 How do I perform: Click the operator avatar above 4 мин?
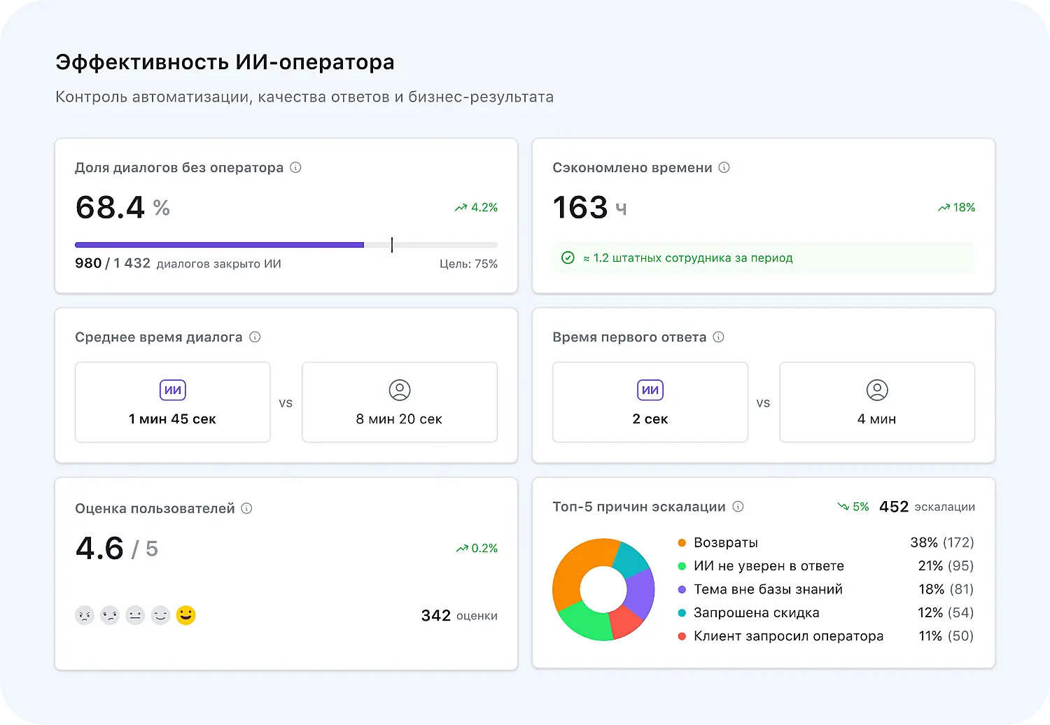coord(877,390)
